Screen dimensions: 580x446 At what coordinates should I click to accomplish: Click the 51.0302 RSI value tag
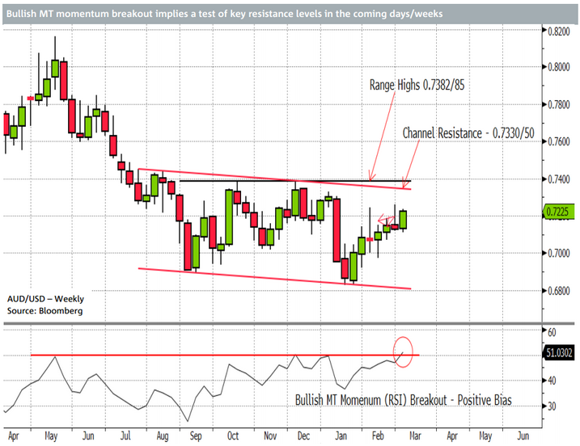[x=561, y=352]
